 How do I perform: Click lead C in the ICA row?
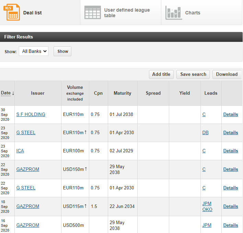(x=204, y=151)
